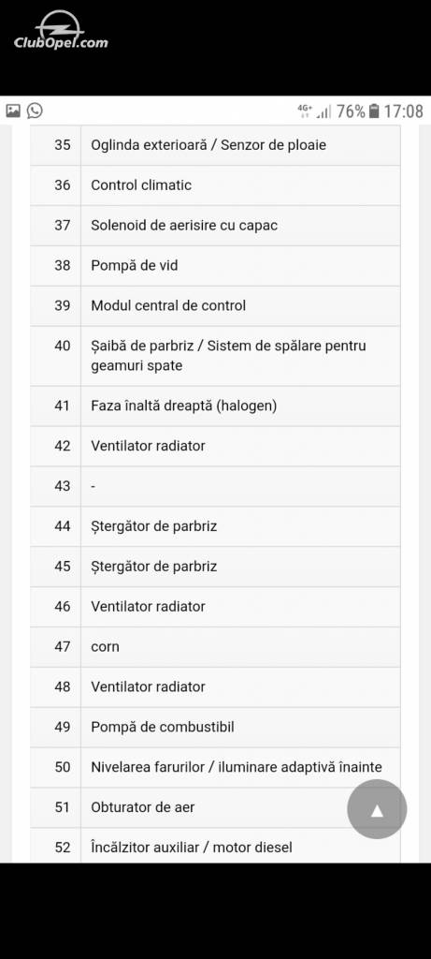The width and height of the screenshot is (431, 959).
Task: Tap Faza înaltă dreaptă (halogen) row
Action: coord(215,406)
